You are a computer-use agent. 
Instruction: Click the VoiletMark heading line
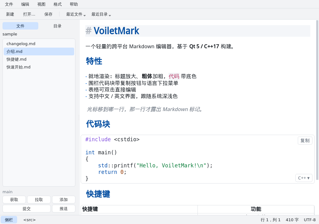(x=198, y=31)
